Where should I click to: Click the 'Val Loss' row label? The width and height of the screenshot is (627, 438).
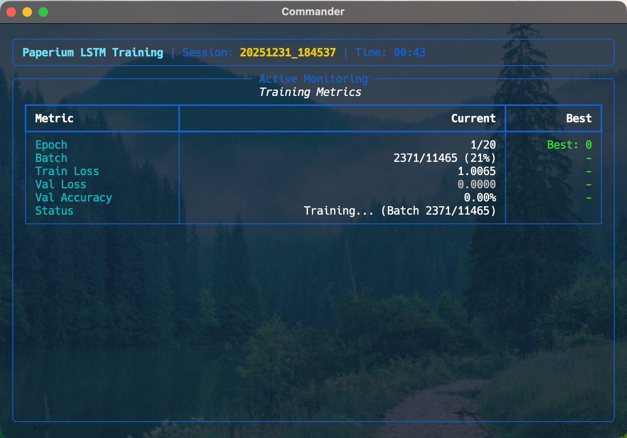pos(61,184)
